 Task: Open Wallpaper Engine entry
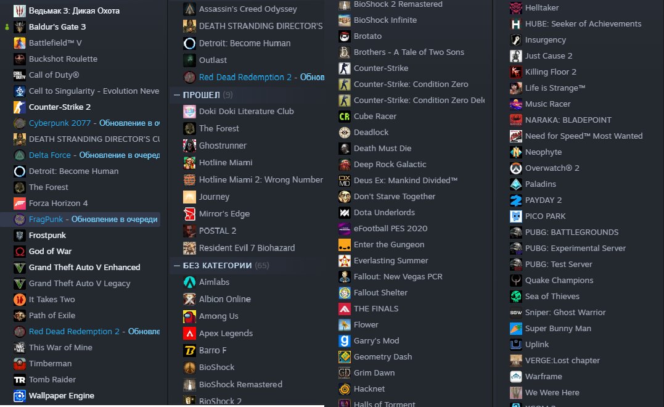(61, 395)
